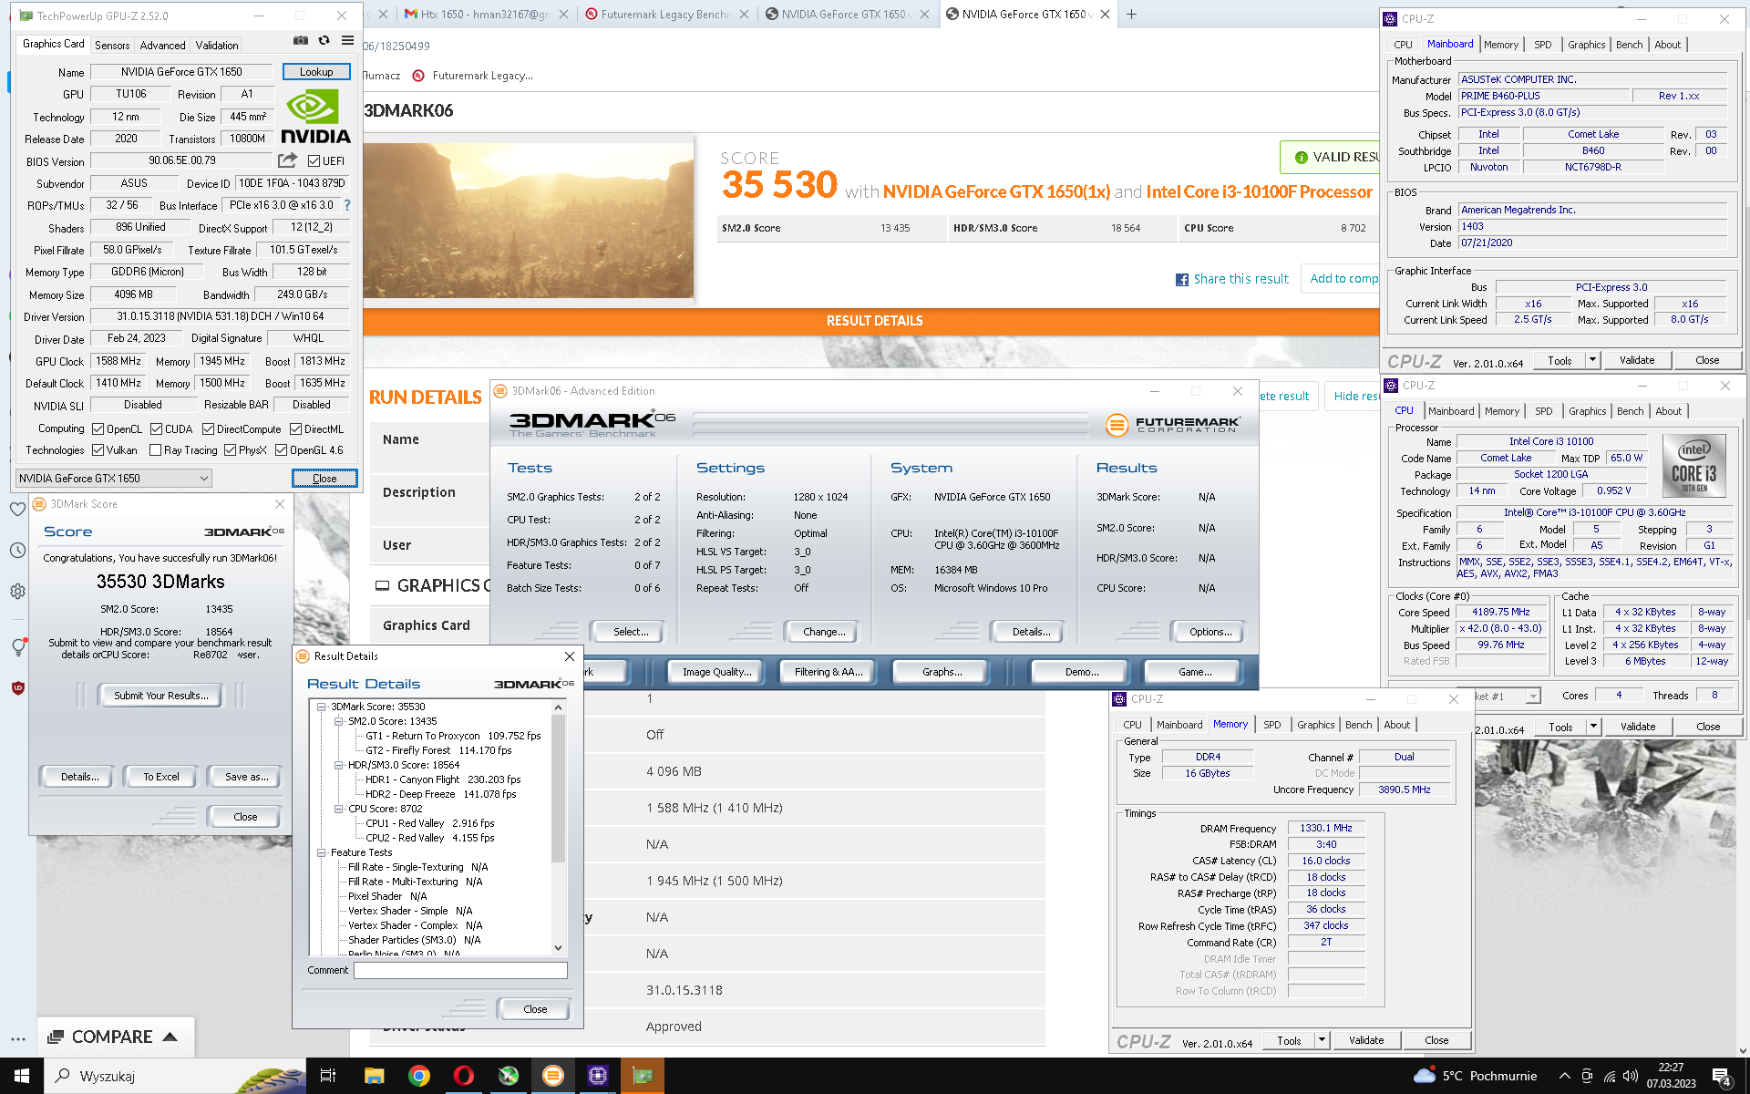
Task: Click the Lookup button in GPU-Z
Action: 316,72
